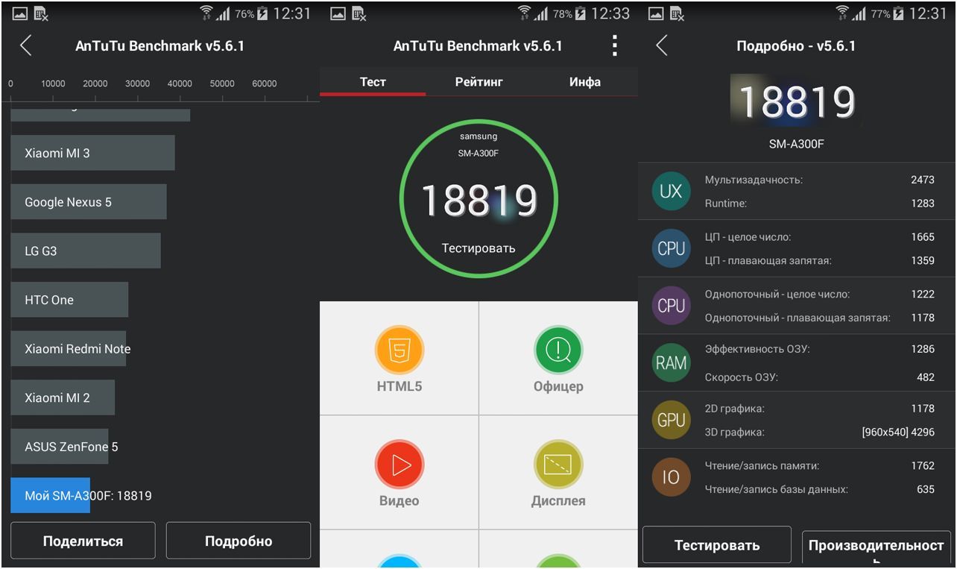Image resolution: width=957 pixels, height=569 pixels.
Task: Go back from the ranking chart screen
Action: pyautogui.click(x=26, y=45)
